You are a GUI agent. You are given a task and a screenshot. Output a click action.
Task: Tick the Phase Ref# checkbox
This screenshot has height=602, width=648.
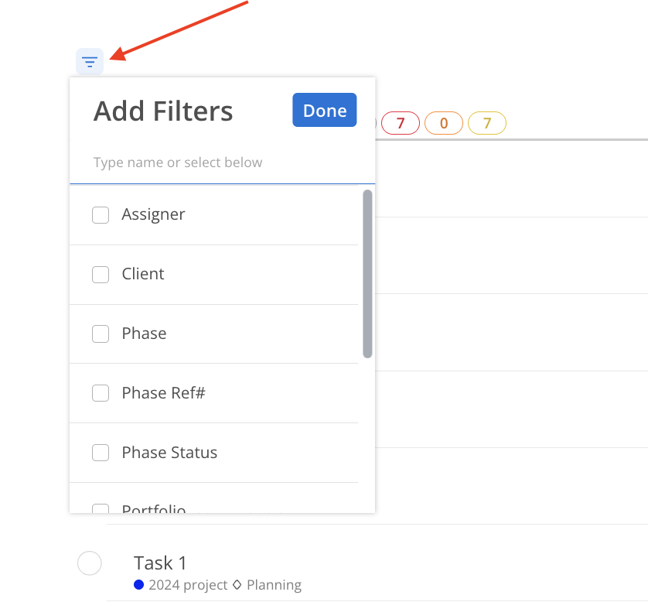[x=101, y=394]
